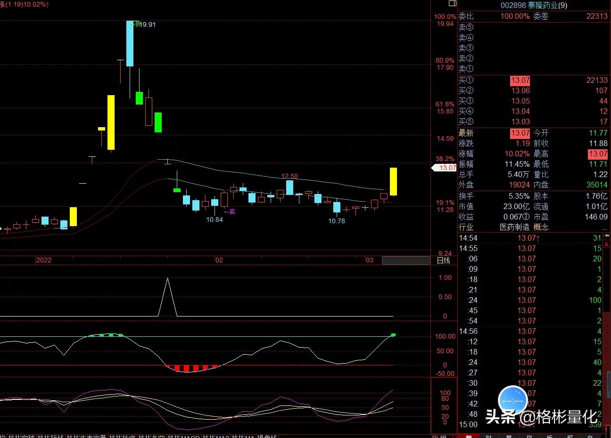Click the pink 底 bottom signal marker
The height and width of the screenshot is (438, 611).
pyautogui.click(x=230, y=211)
